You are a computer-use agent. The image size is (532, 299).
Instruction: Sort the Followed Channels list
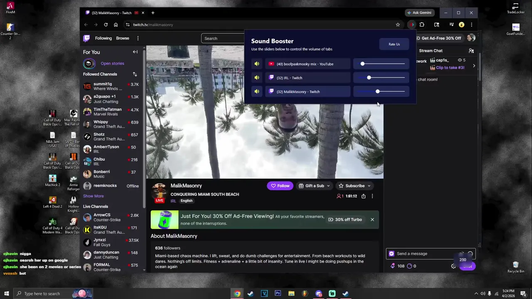(x=135, y=74)
